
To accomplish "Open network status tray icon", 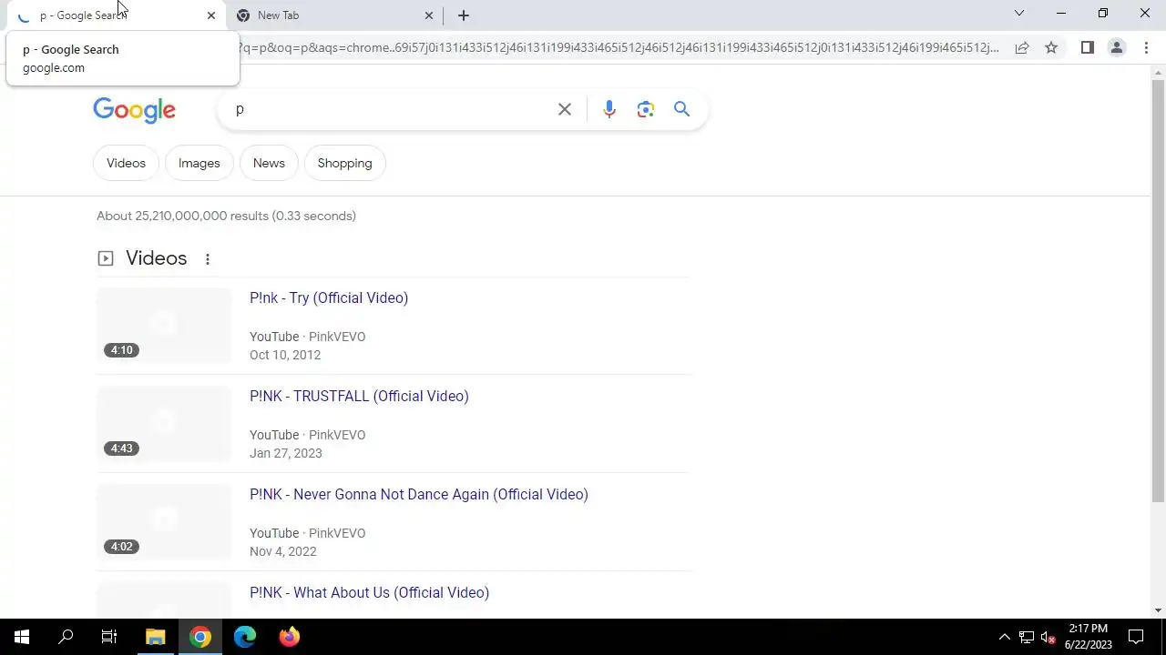I will (1027, 637).
